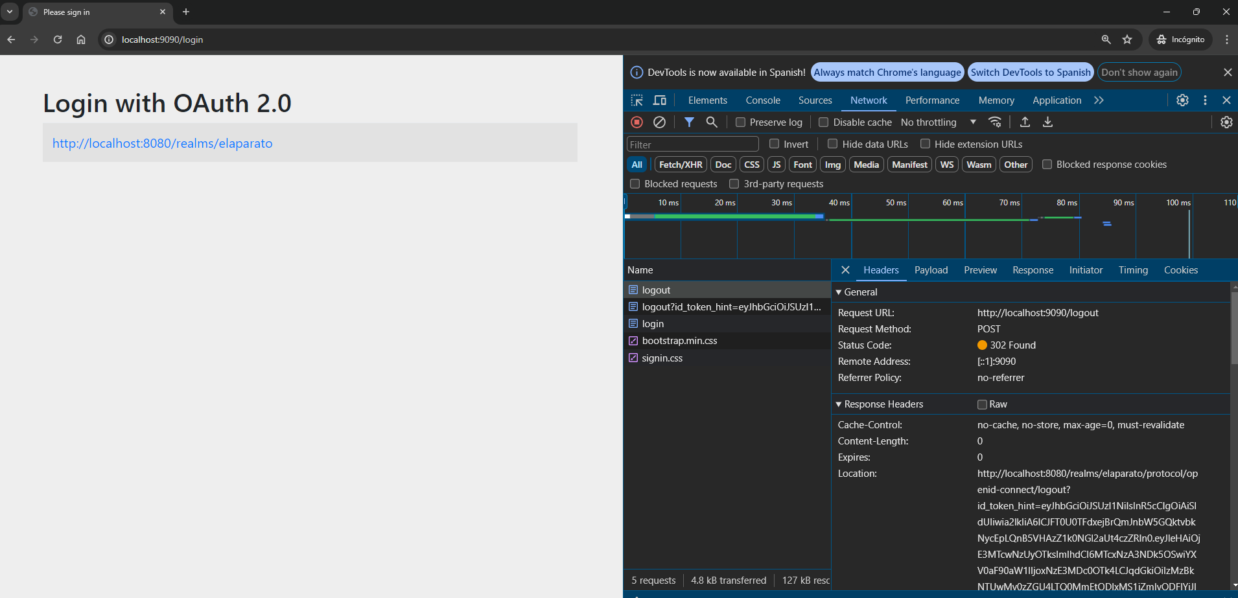This screenshot has width=1238, height=598.
Task: Open network conditions wifi icon
Action: pos(995,122)
